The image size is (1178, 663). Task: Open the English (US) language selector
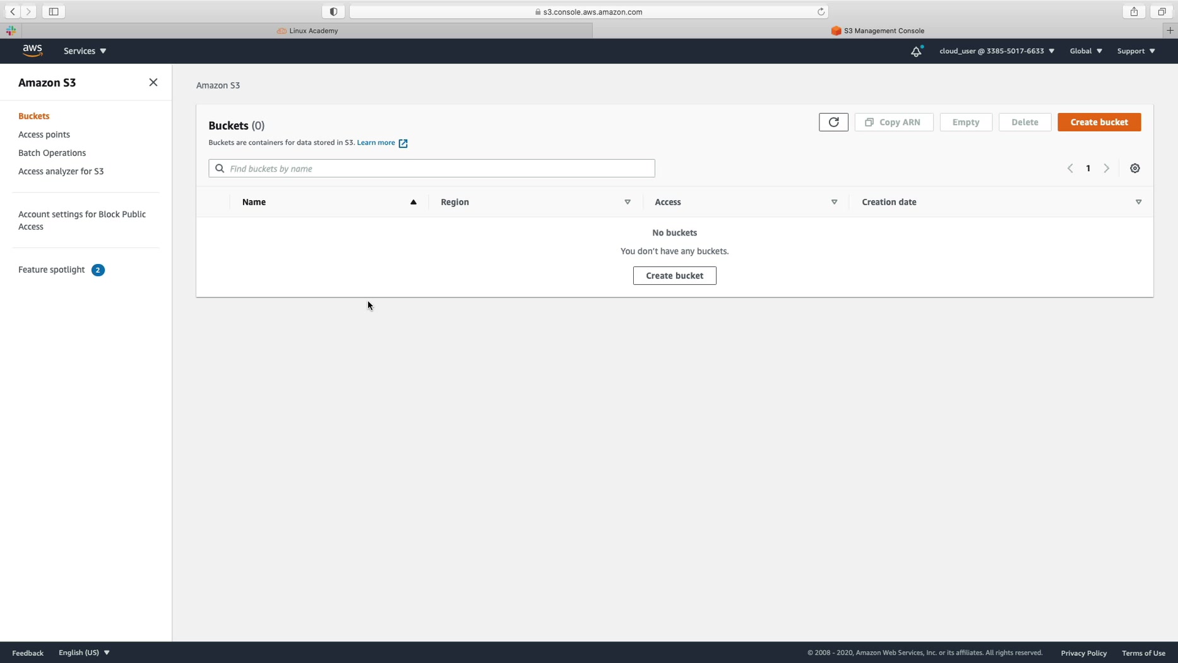point(84,653)
